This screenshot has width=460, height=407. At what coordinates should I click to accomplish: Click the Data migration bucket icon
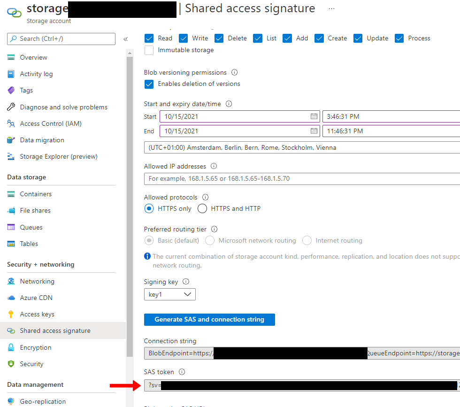(11, 140)
